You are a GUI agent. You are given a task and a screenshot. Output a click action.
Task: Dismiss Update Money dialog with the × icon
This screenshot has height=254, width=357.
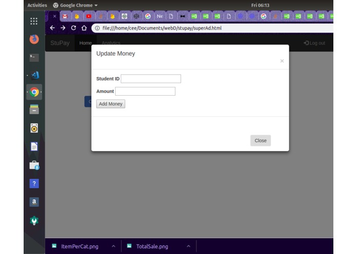282,61
